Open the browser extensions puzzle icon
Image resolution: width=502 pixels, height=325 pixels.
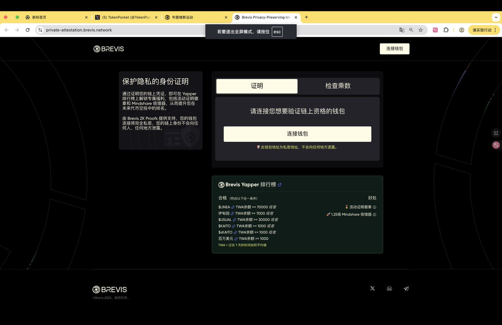coord(446,30)
